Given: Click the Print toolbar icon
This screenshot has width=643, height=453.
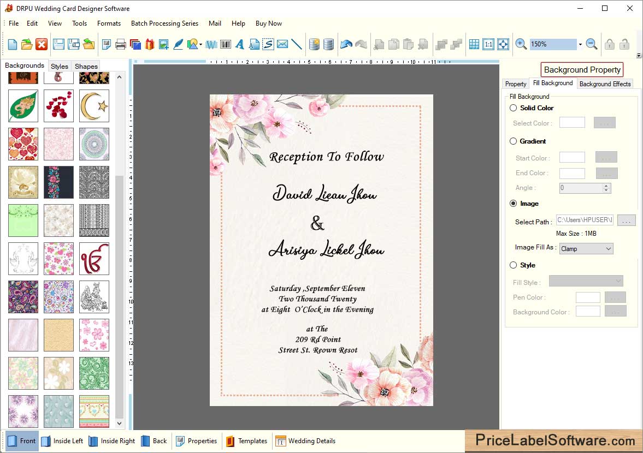Looking at the screenshot, I should point(121,44).
